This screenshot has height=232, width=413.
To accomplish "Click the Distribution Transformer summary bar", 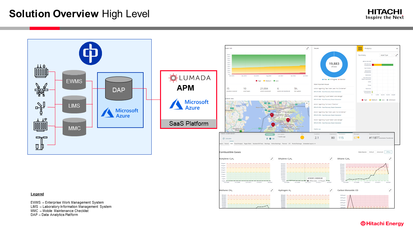I will tap(382, 65).
